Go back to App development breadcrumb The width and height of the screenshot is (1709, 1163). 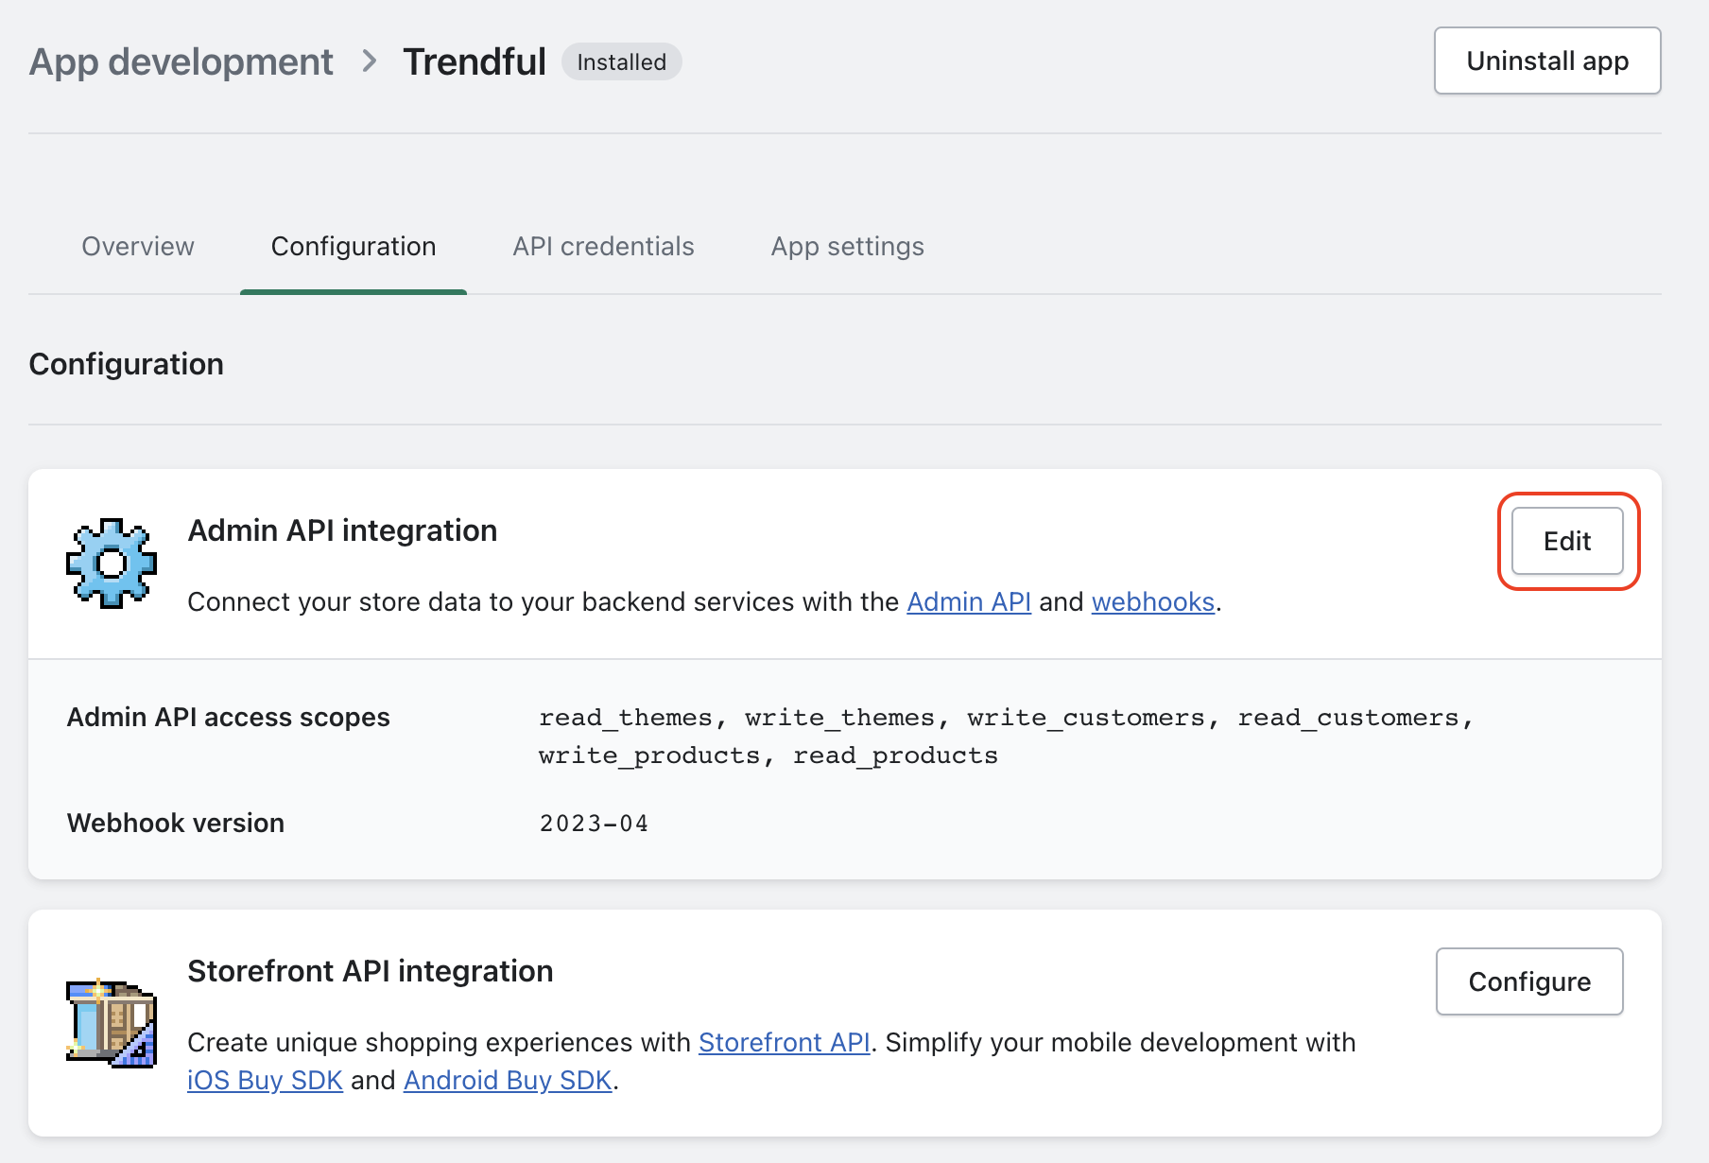[x=181, y=61]
